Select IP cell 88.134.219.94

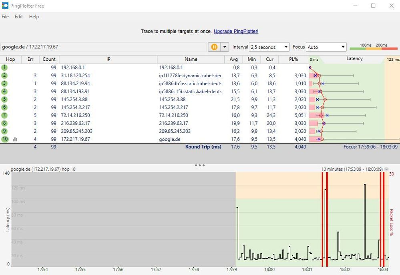pos(76,83)
